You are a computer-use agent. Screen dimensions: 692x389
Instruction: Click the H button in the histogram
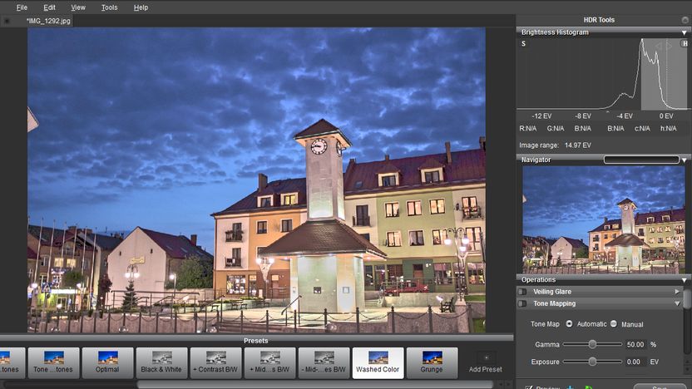tap(685, 43)
